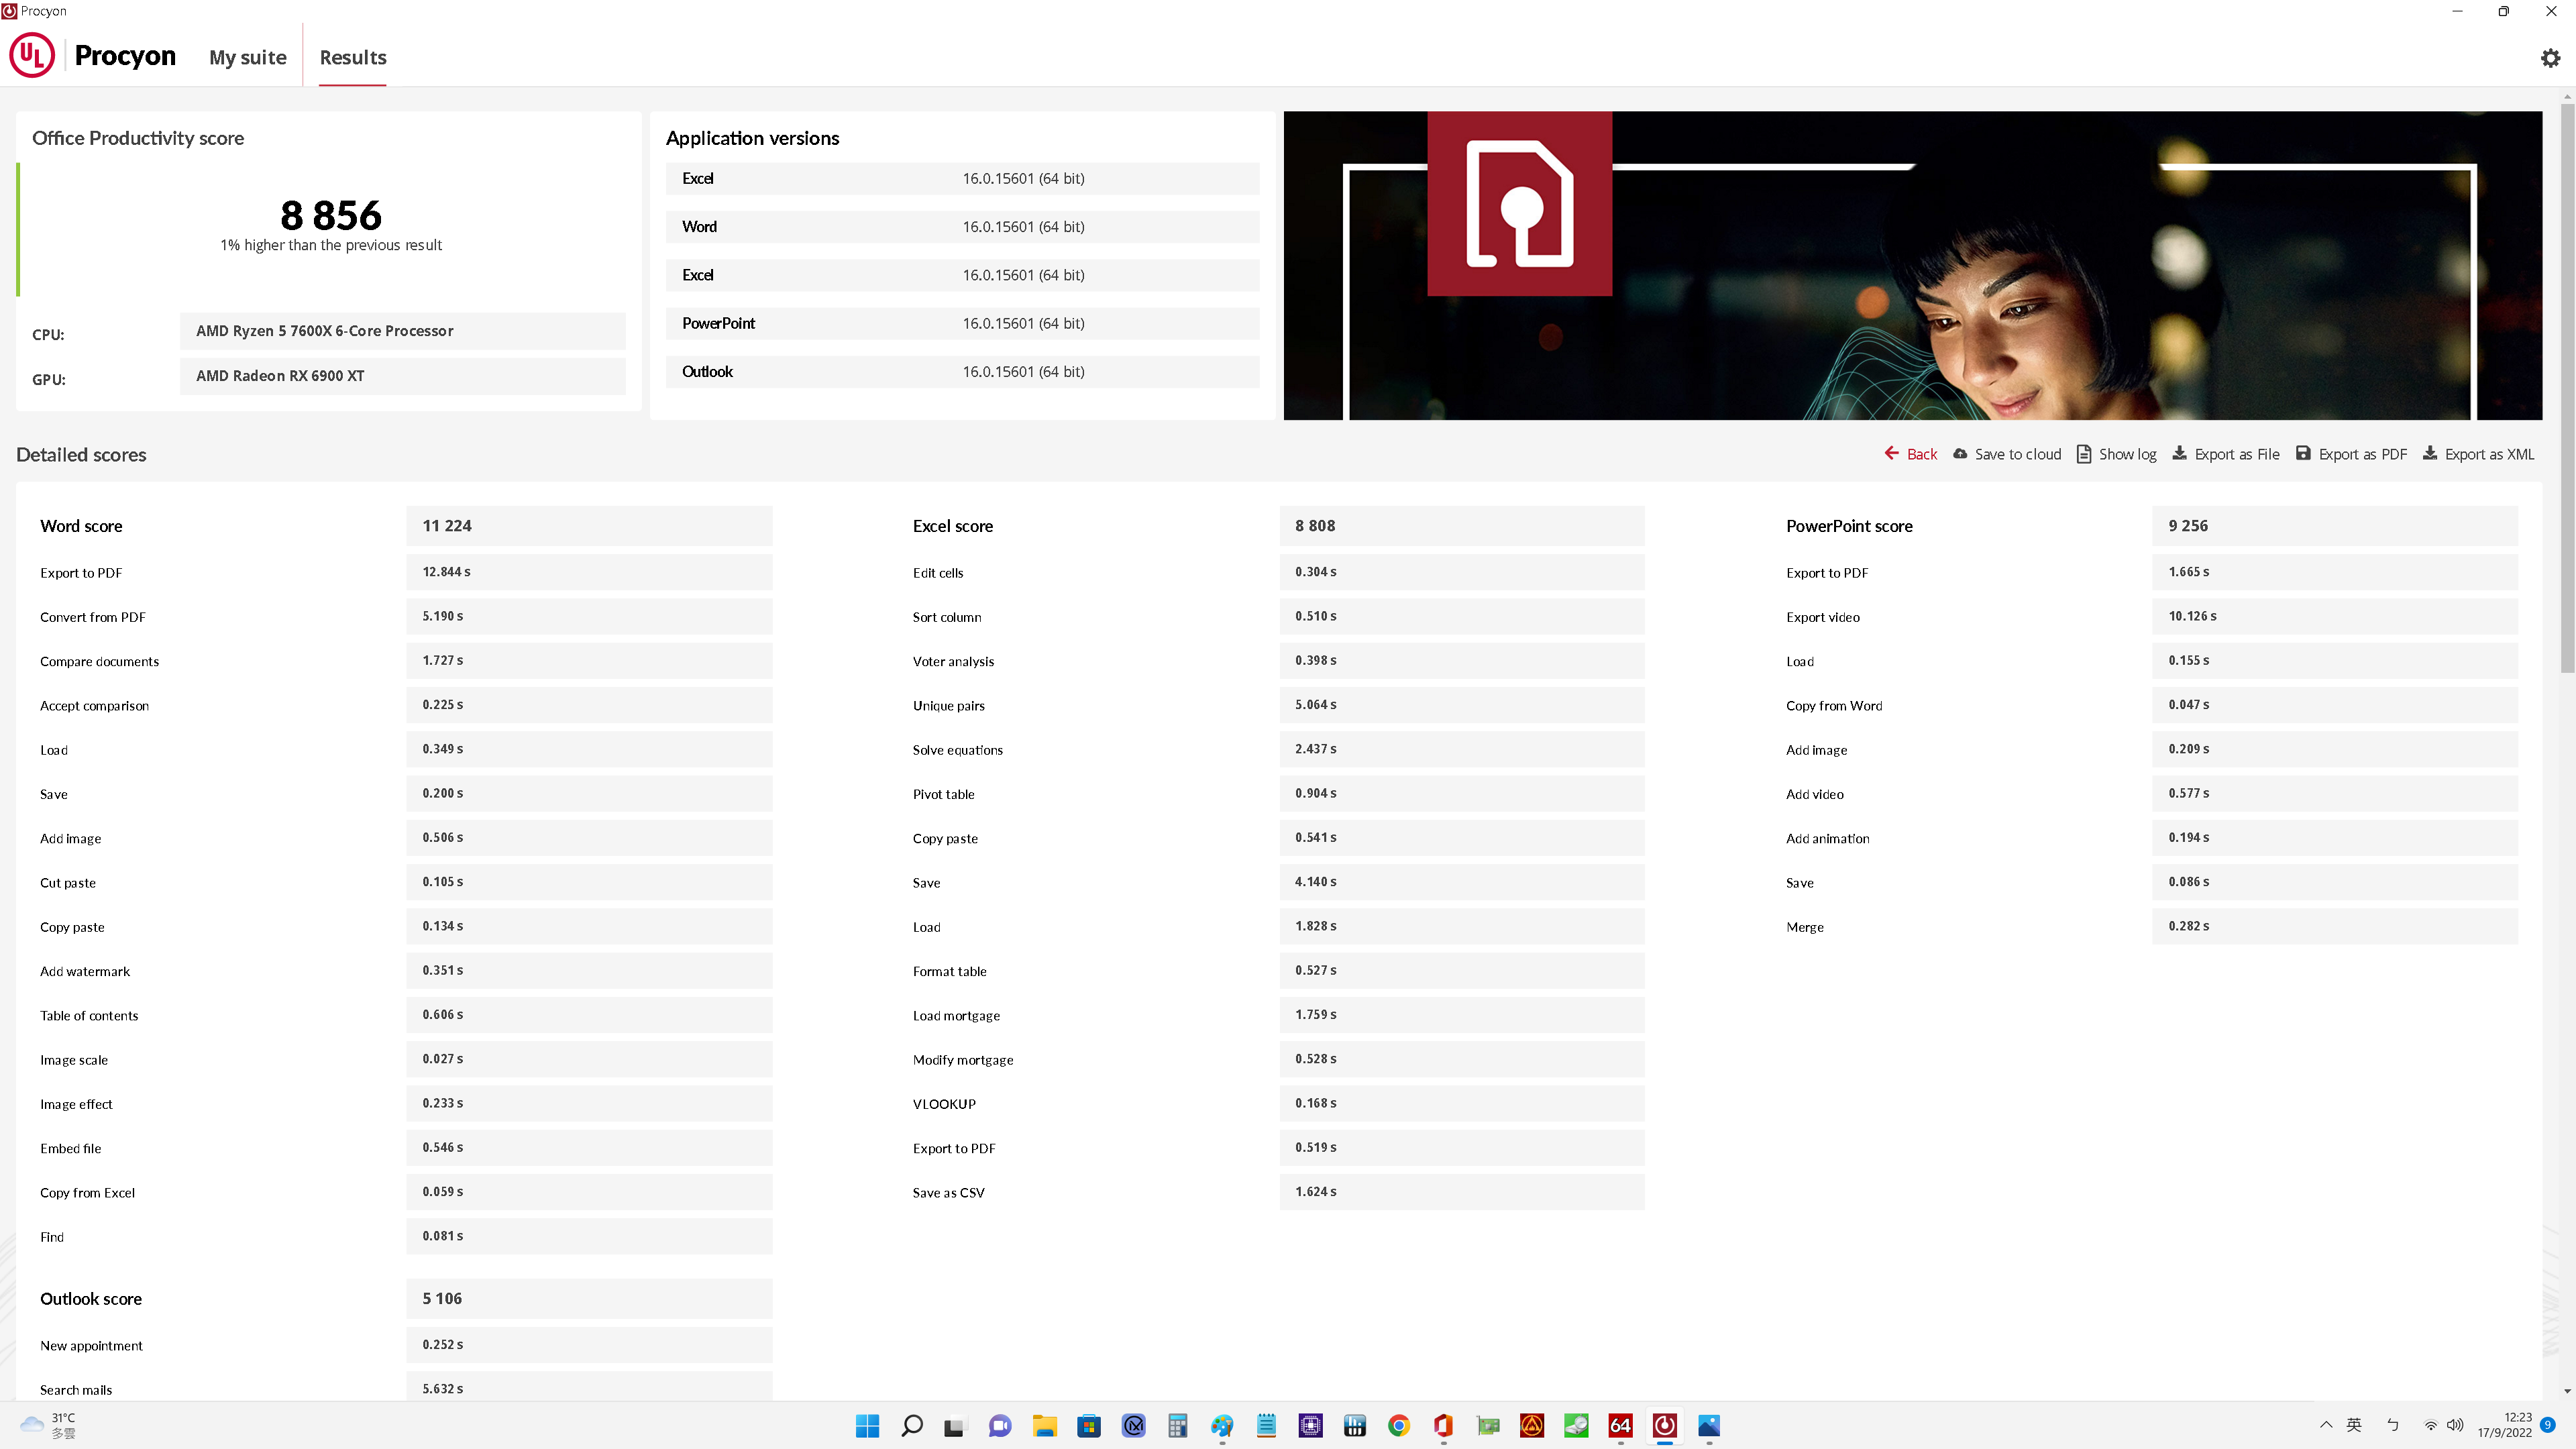Click the Convert from PDF 5.190 s value
Image resolution: width=2576 pixels, height=1449 pixels.
tap(589, 616)
